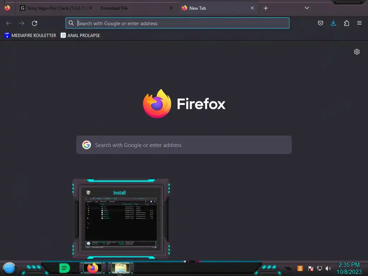The height and width of the screenshot is (276, 368).
Task: Open a new tab with plus button
Action: pyautogui.click(x=266, y=8)
